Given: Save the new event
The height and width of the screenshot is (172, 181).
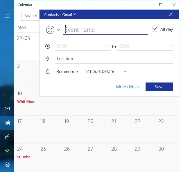Looking at the screenshot, I should [159, 87].
